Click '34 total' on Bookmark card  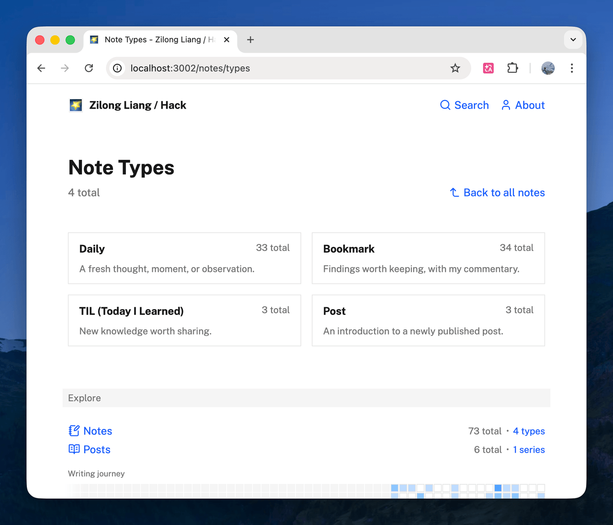516,247
